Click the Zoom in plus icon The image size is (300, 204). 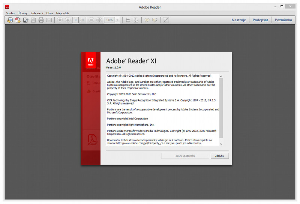(99, 20)
